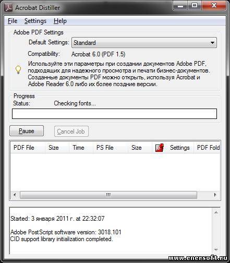Click the log pane scroll down arrow
The height and width of the screenshot is (263, 230).
pyautogui.click(x=216, y=249)
